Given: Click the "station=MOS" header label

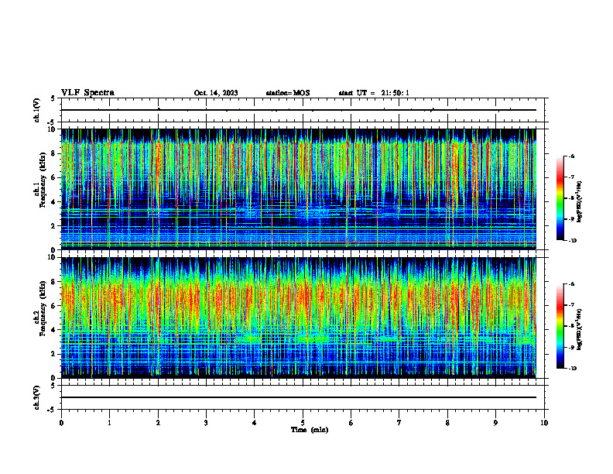Looking at the screenshot, I should (x=288, y=93).
